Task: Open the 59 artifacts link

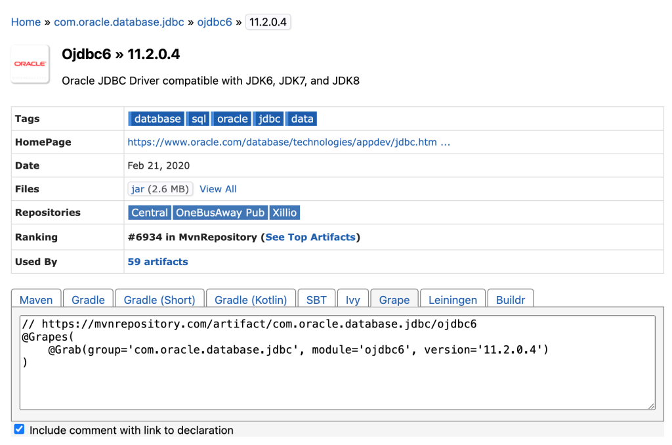Action: tap(157, 261)
